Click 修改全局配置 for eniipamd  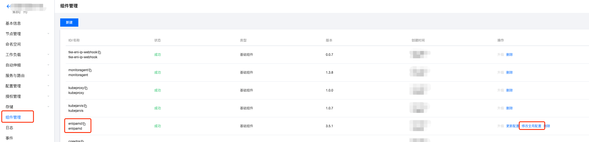[x=531, y=126]
